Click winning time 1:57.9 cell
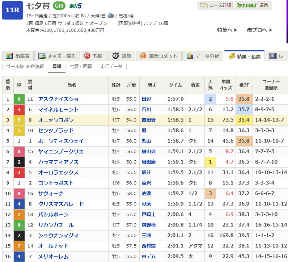This screenshot has width=288, height=262. 175,99
